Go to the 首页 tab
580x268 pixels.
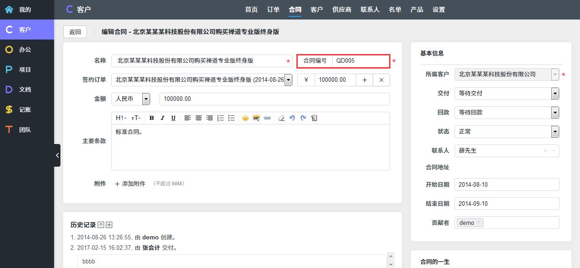pos(251,10)
